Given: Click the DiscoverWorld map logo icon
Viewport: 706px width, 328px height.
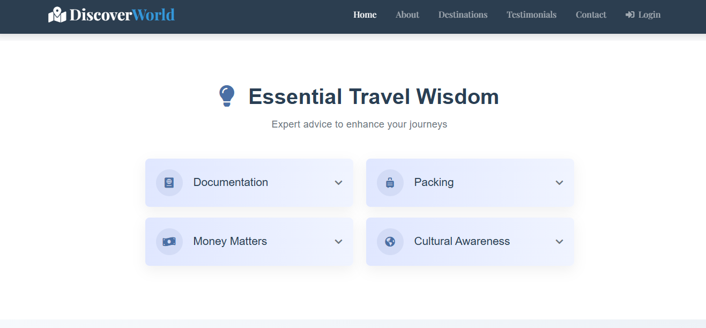Looking at the screenshot, I should tap(57, 15).
